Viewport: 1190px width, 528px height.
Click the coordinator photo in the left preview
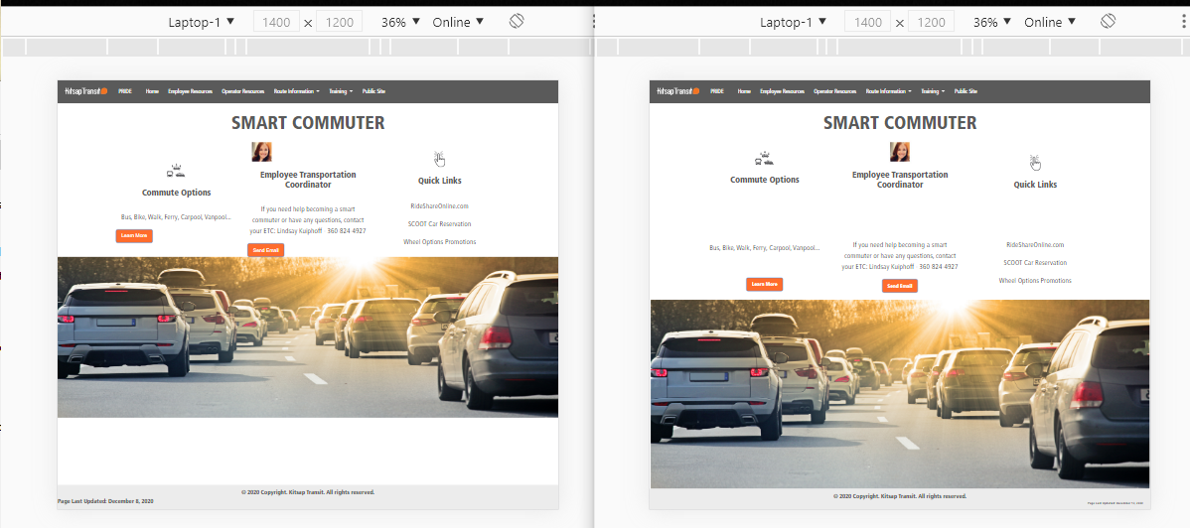[x=261, y=152]
